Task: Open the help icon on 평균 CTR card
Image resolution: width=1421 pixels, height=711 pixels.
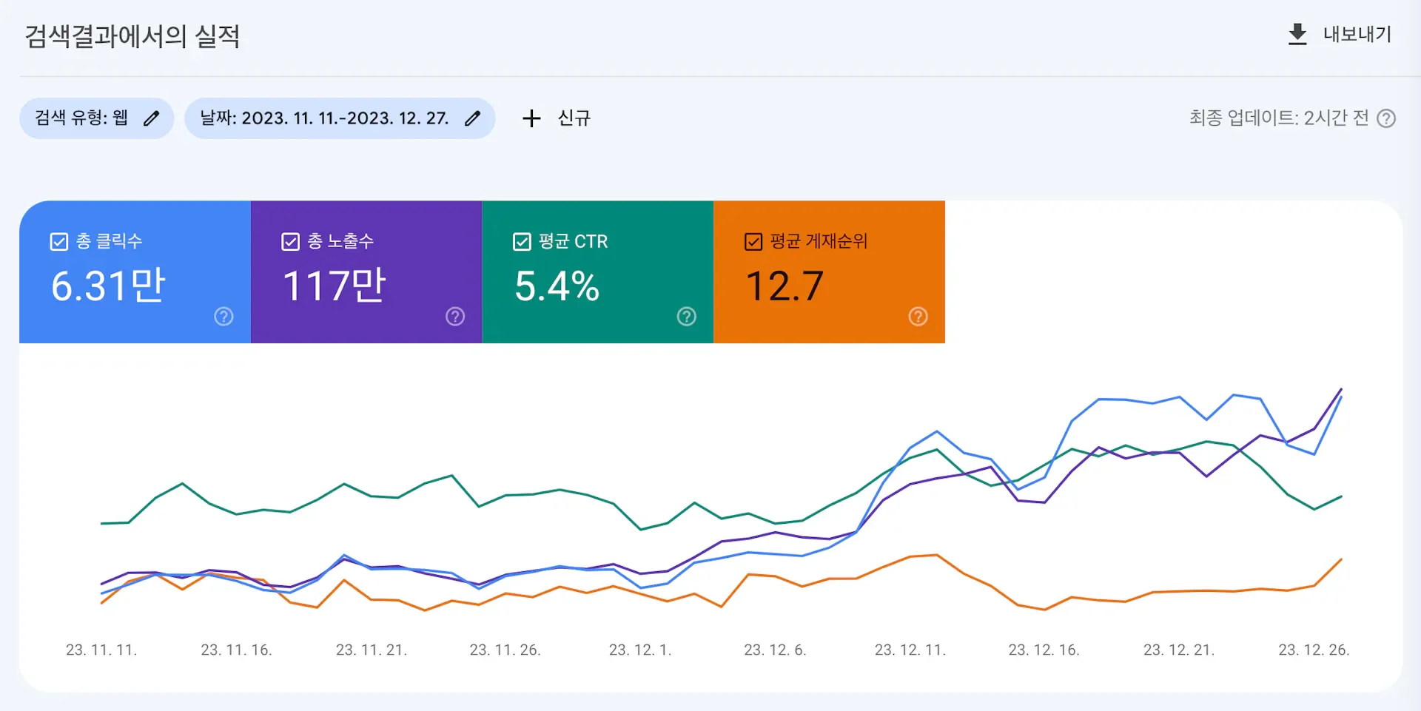Action: click(686, 317)
